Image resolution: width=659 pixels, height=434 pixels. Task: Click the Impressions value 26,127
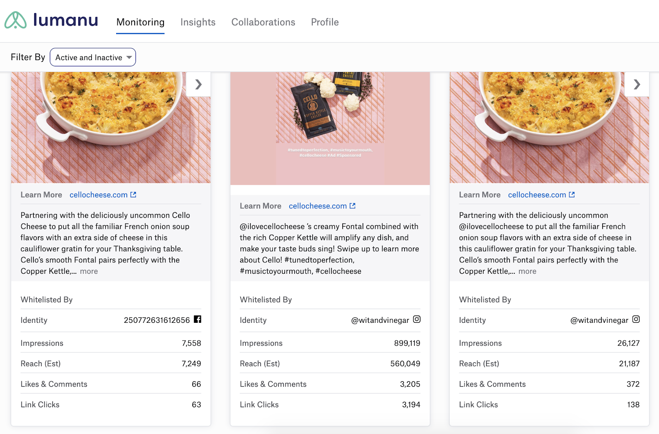click(628, 343)
